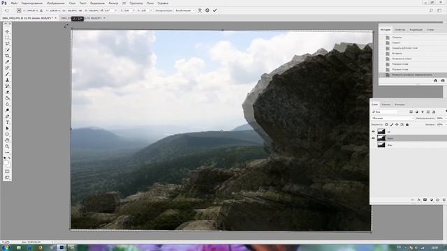The height and width of the screenshot is (251, 447).
Task: Add a layer style (fx)
Action: (x=419, y=200)
